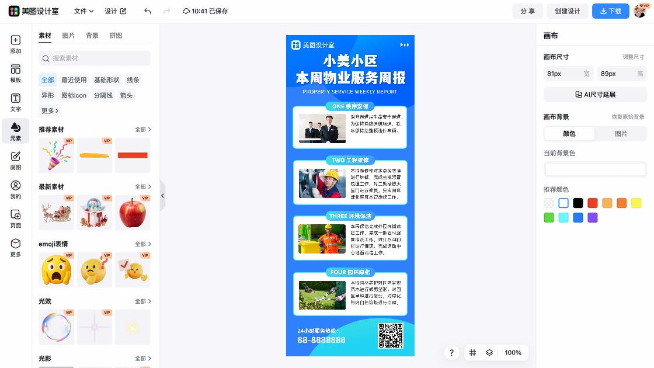Click the 搜索素材 search field

[95, 58]
